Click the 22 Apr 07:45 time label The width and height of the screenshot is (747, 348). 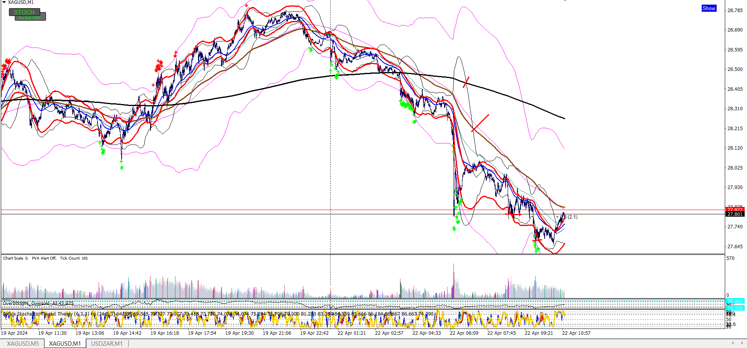coord(501,333)
